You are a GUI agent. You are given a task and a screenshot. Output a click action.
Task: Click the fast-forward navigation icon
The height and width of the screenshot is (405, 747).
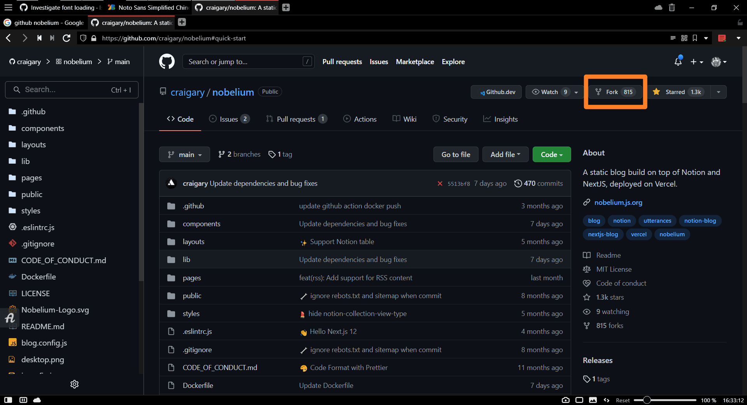(x=52, y=38)
